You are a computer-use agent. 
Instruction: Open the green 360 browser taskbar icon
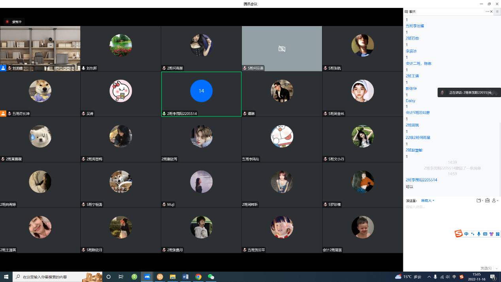coord(134,277)
